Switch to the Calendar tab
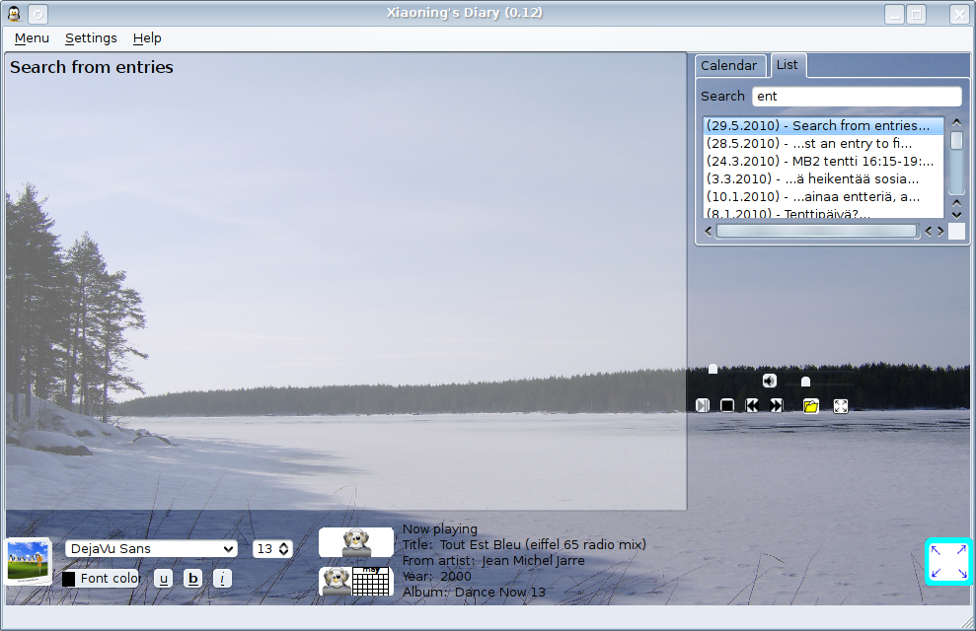 coord(729,65)
